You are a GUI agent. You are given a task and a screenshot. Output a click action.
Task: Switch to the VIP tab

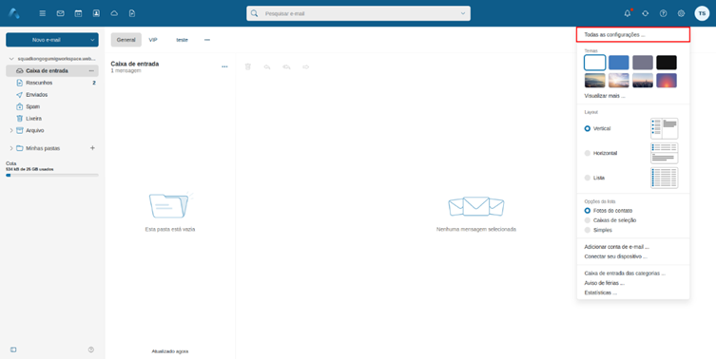coord(153,40)
